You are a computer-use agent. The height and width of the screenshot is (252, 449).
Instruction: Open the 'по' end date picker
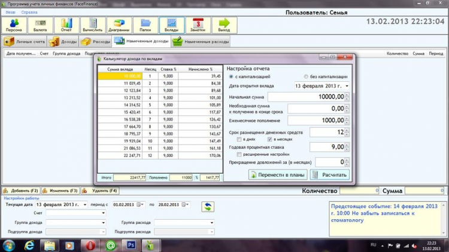click(x=185, y=205)
